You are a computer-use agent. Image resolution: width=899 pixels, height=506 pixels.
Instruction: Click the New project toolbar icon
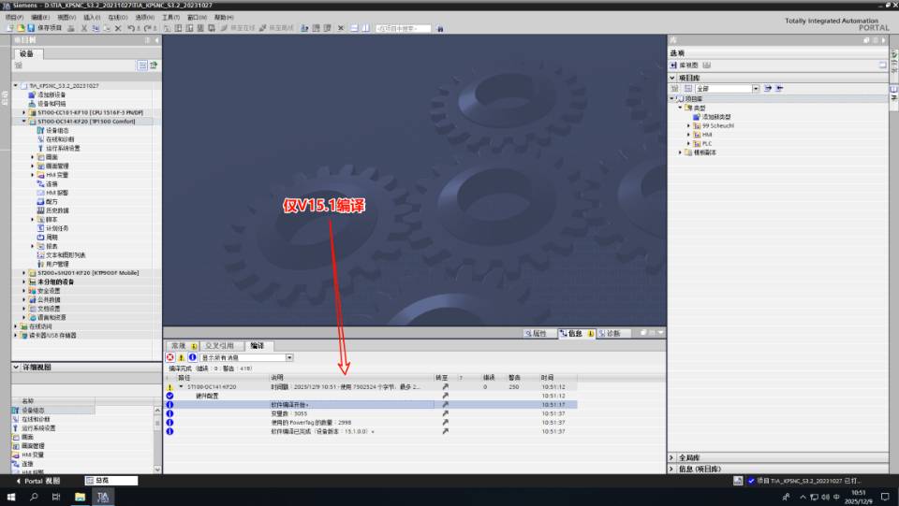pos(9,28)
